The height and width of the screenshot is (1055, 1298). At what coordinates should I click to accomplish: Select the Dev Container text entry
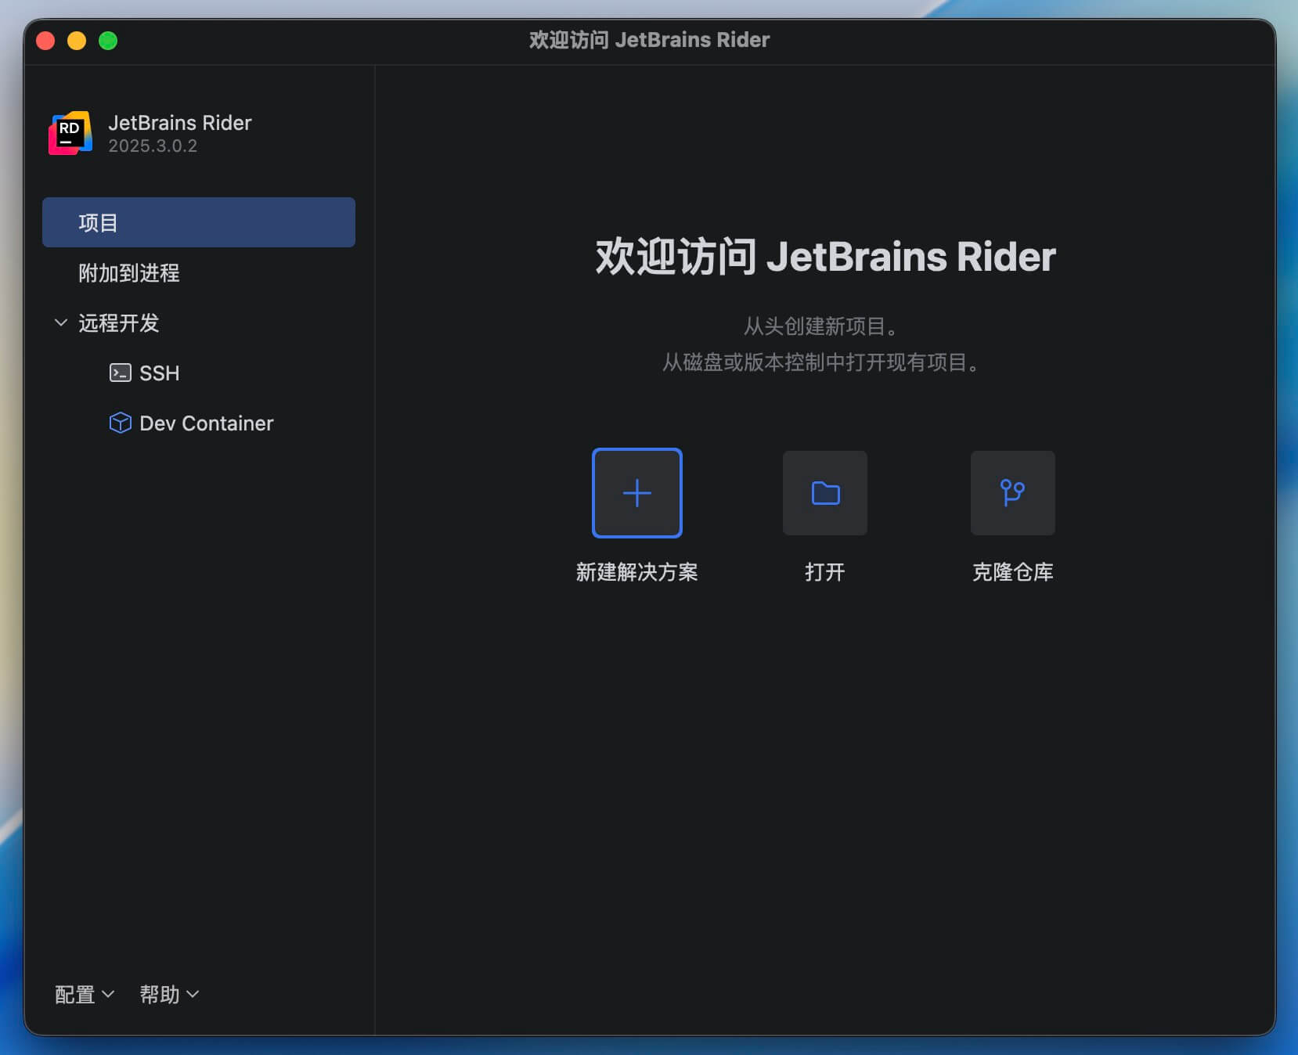click(206, 423)
